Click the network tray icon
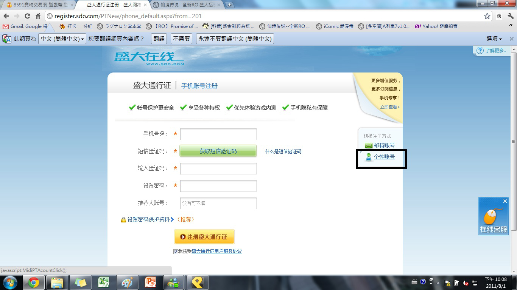 point(475,282)
